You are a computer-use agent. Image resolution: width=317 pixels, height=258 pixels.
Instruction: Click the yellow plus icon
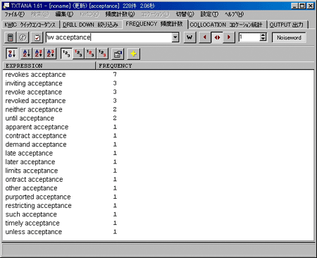pos(133,54)
